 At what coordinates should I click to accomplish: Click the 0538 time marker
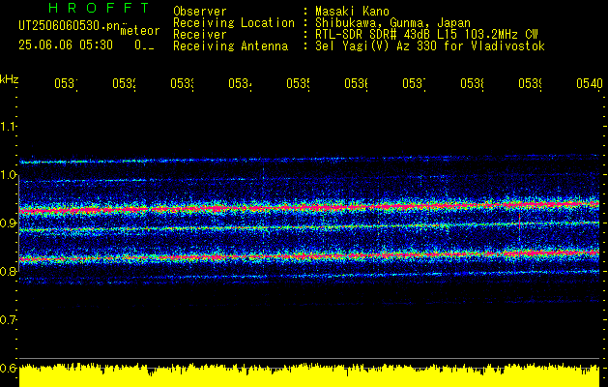click(x=472, y=84)
